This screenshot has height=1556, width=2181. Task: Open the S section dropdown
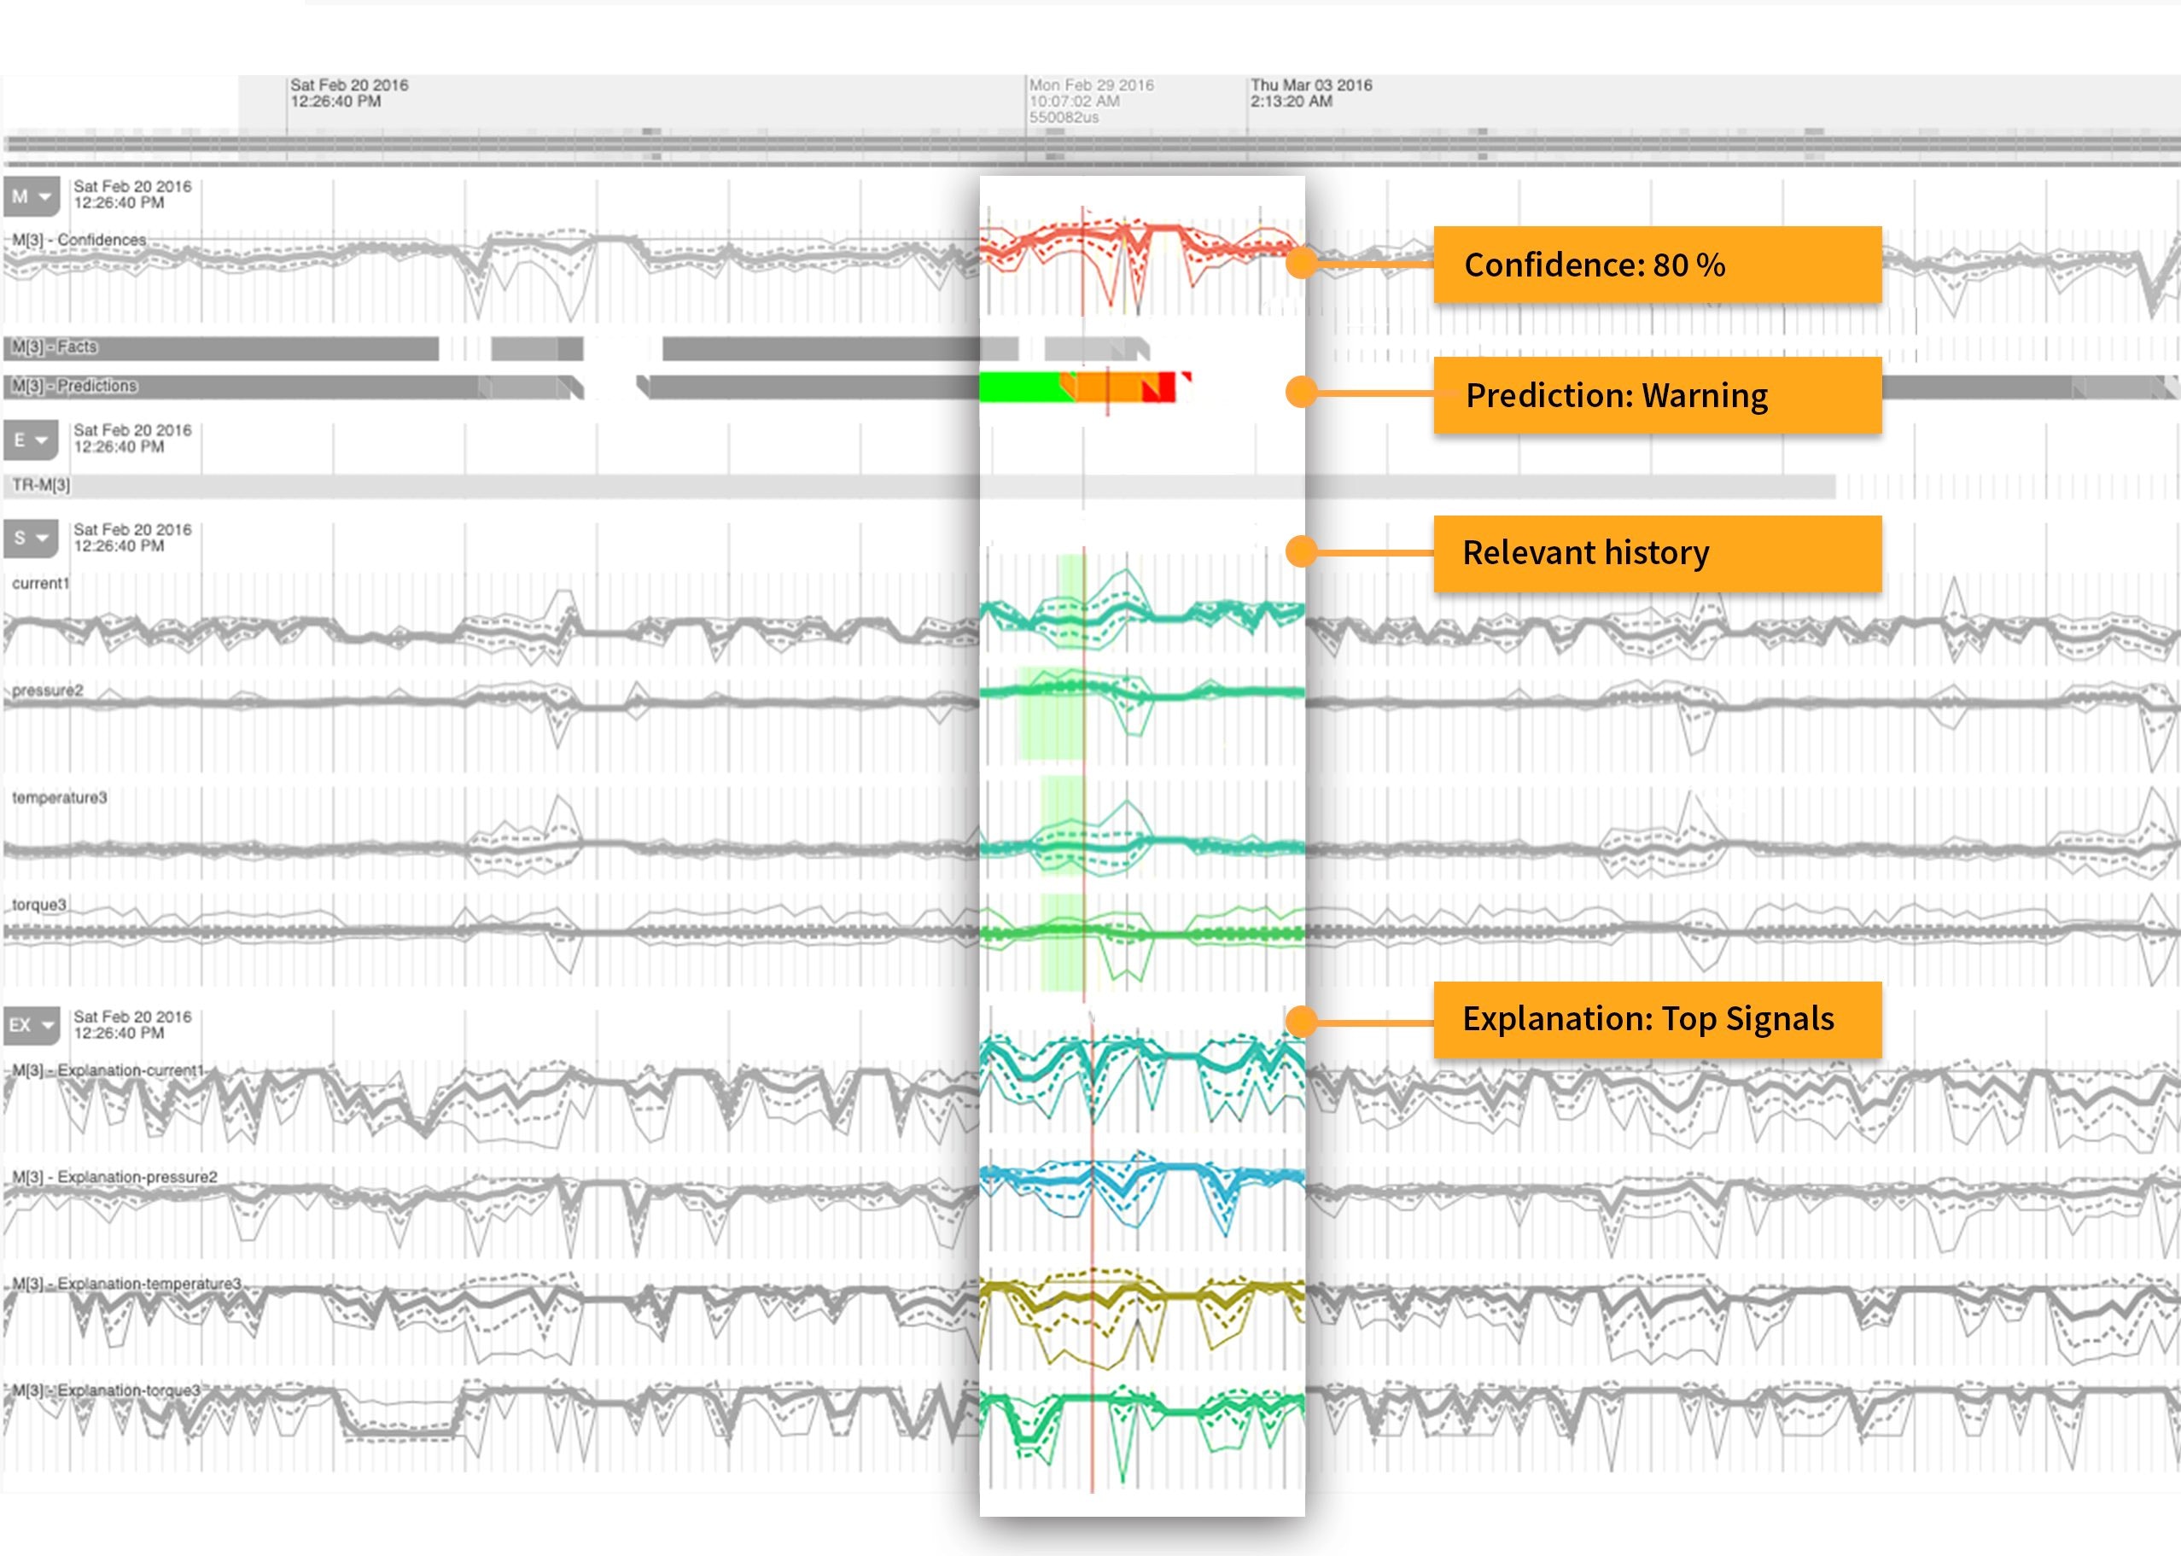click(32, 539)
